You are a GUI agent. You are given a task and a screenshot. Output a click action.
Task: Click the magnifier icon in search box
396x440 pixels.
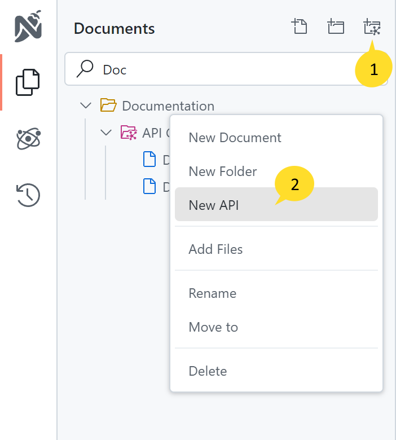(85, 69)
